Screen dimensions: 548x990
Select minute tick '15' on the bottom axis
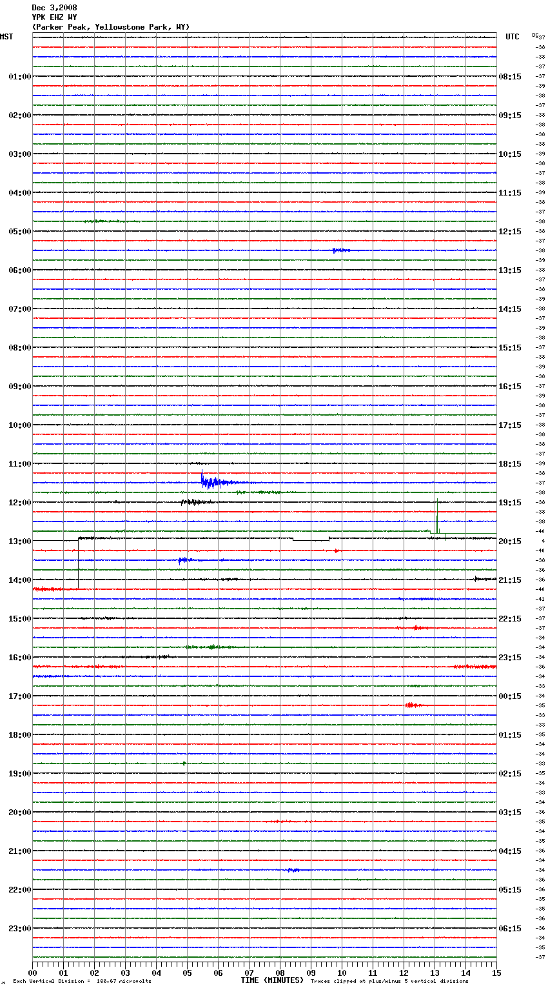click(x=496, y=973)
